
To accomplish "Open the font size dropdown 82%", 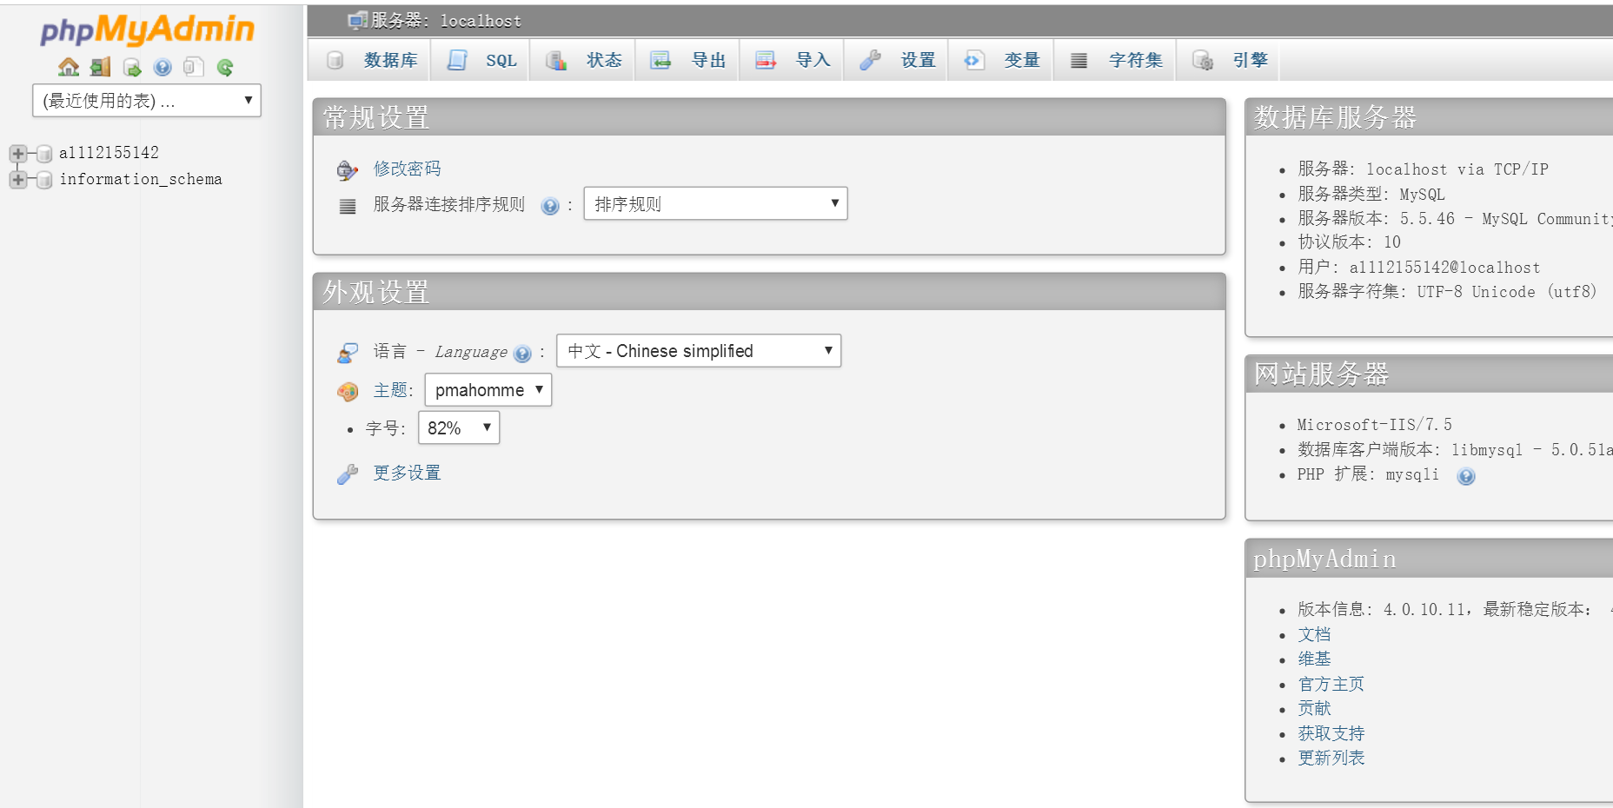I will pos(459,427).
